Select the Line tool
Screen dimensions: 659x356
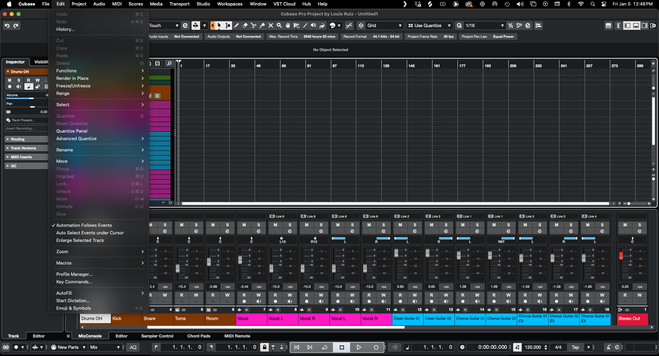click(x=305, y=25)
